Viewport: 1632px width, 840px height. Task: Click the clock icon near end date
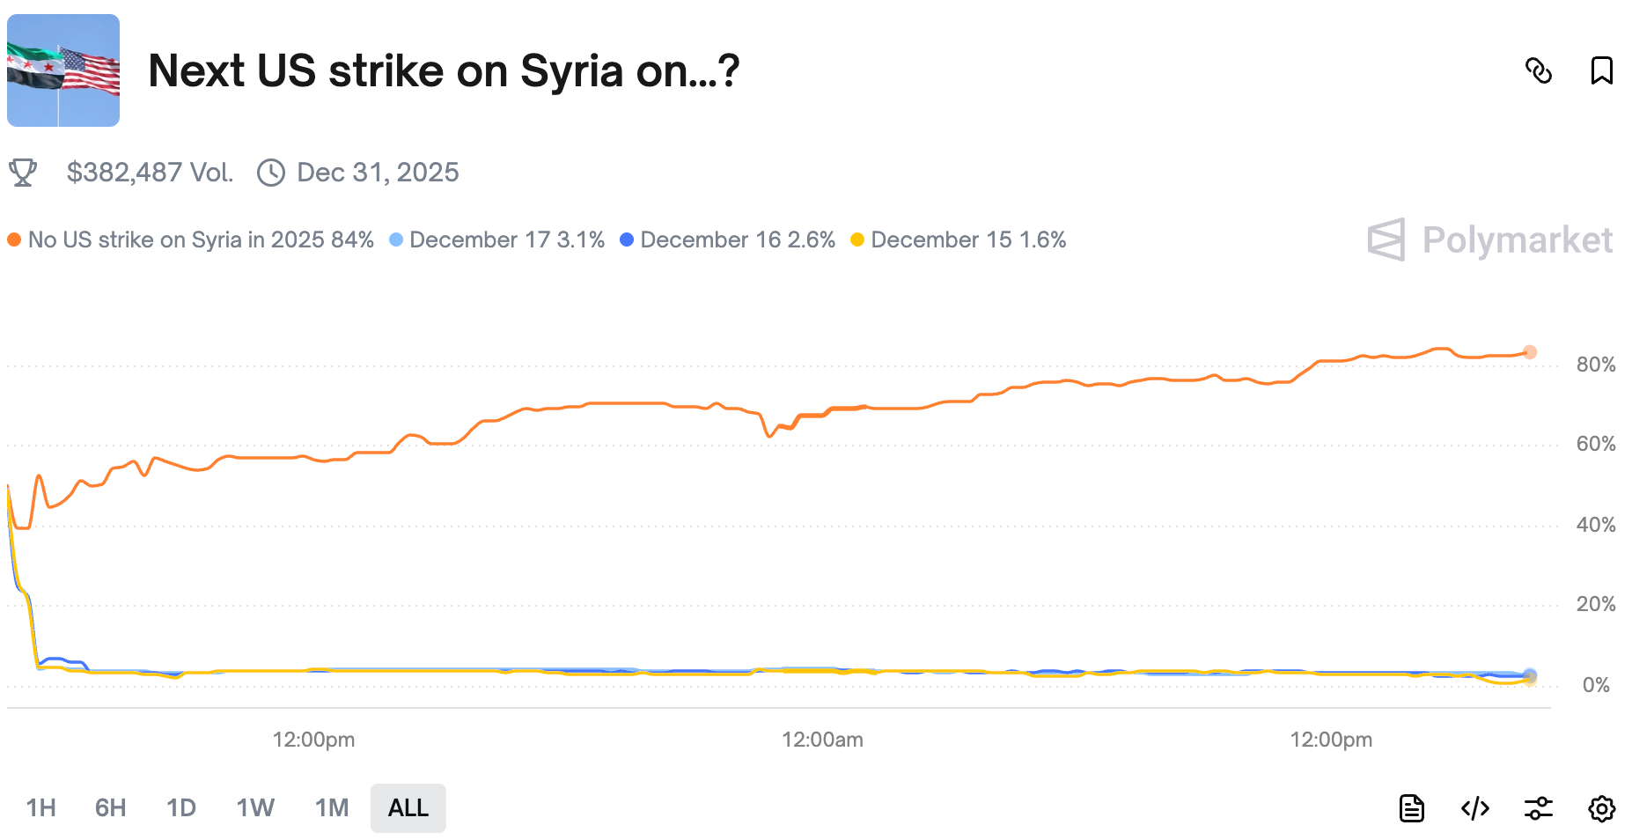(271, 173)
